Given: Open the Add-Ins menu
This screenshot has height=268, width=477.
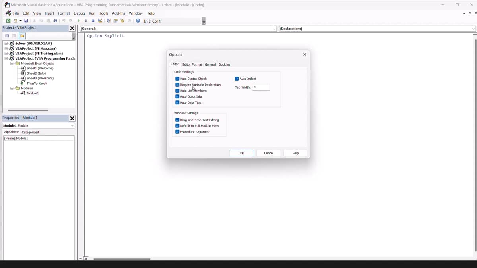Looking at the screenshot, I should click(x=118, y=13).
